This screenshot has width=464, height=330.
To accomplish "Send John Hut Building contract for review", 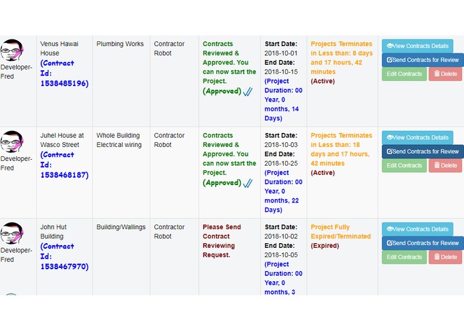I will (423, 243).
